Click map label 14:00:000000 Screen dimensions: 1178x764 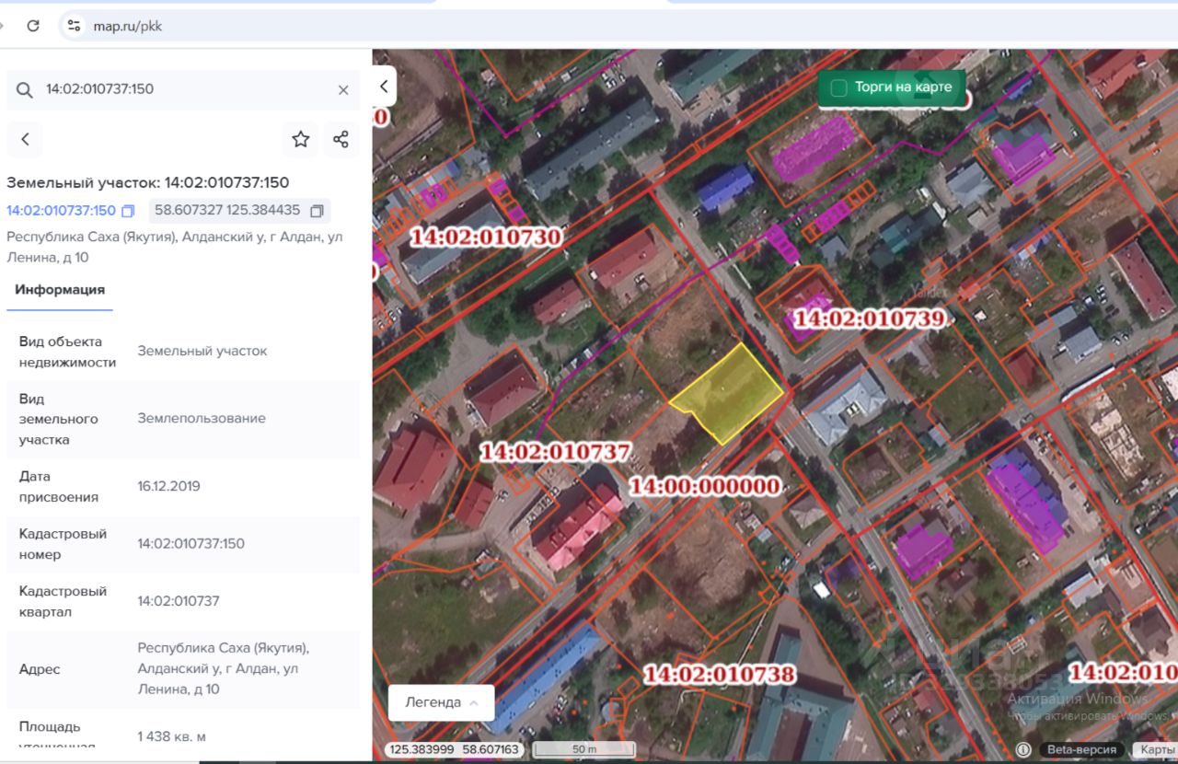pyautogui.click(x=705, y=486)
